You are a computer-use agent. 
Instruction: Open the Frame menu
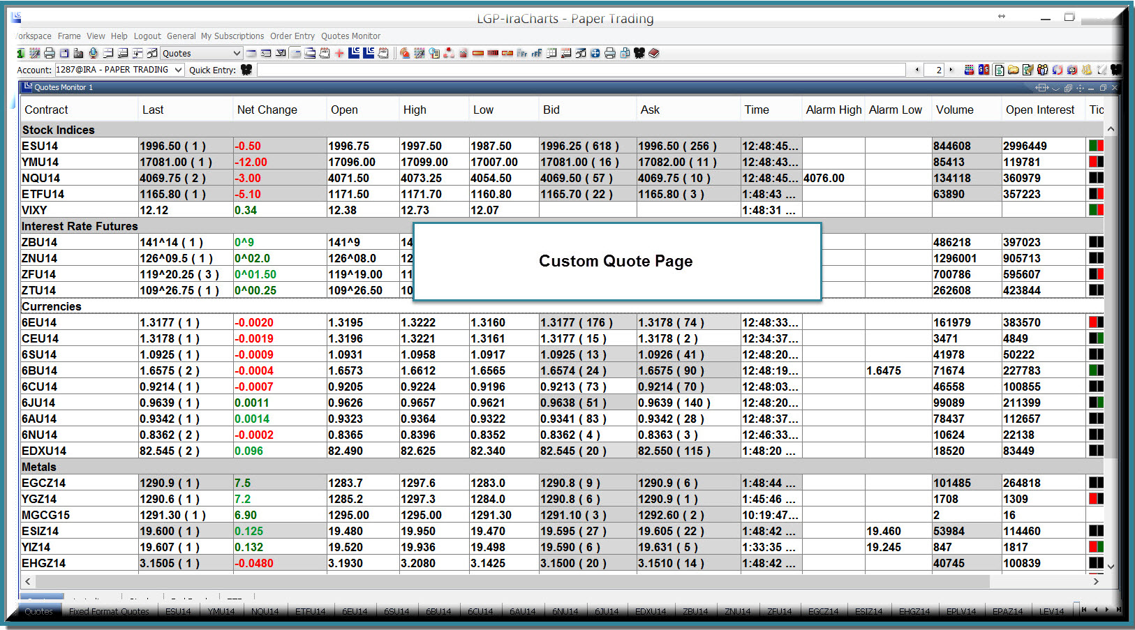pyautogui.click(x=69, y=36)
